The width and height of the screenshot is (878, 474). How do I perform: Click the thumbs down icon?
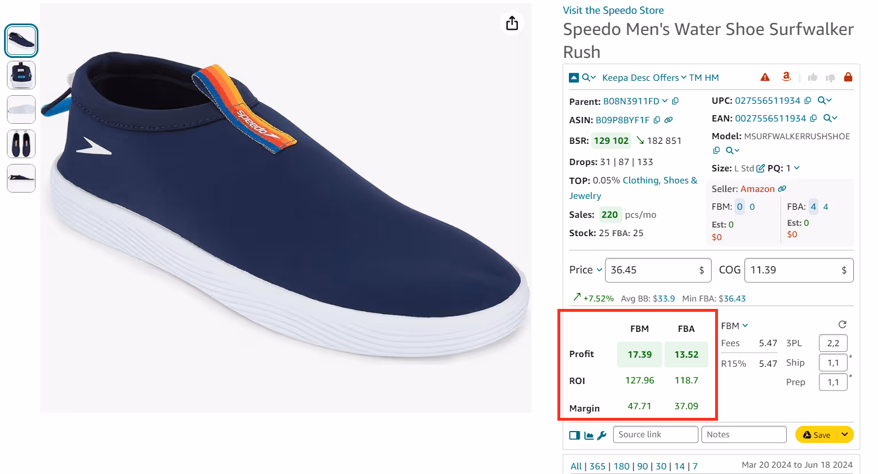830,78
